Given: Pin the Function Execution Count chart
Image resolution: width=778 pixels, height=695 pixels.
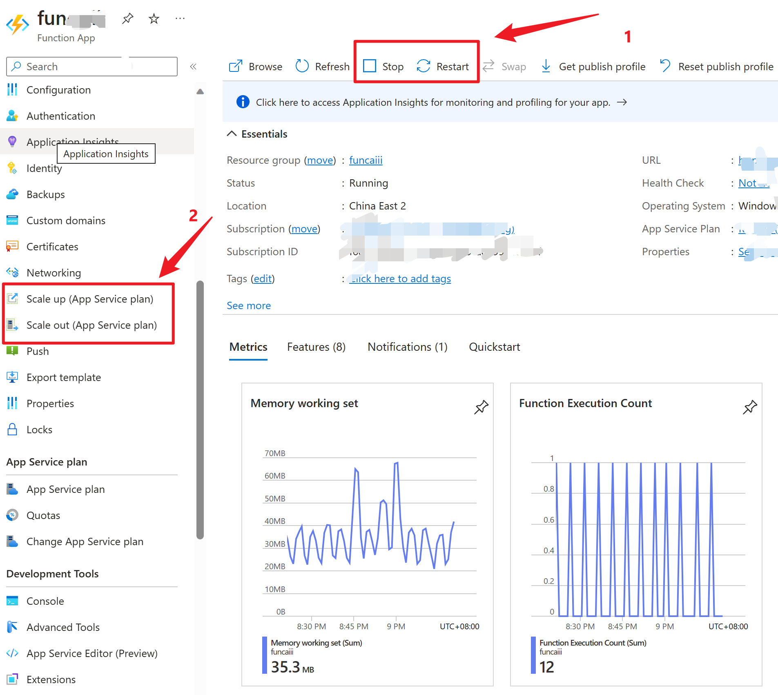Looking at the screenshot, I should point(749,407).
